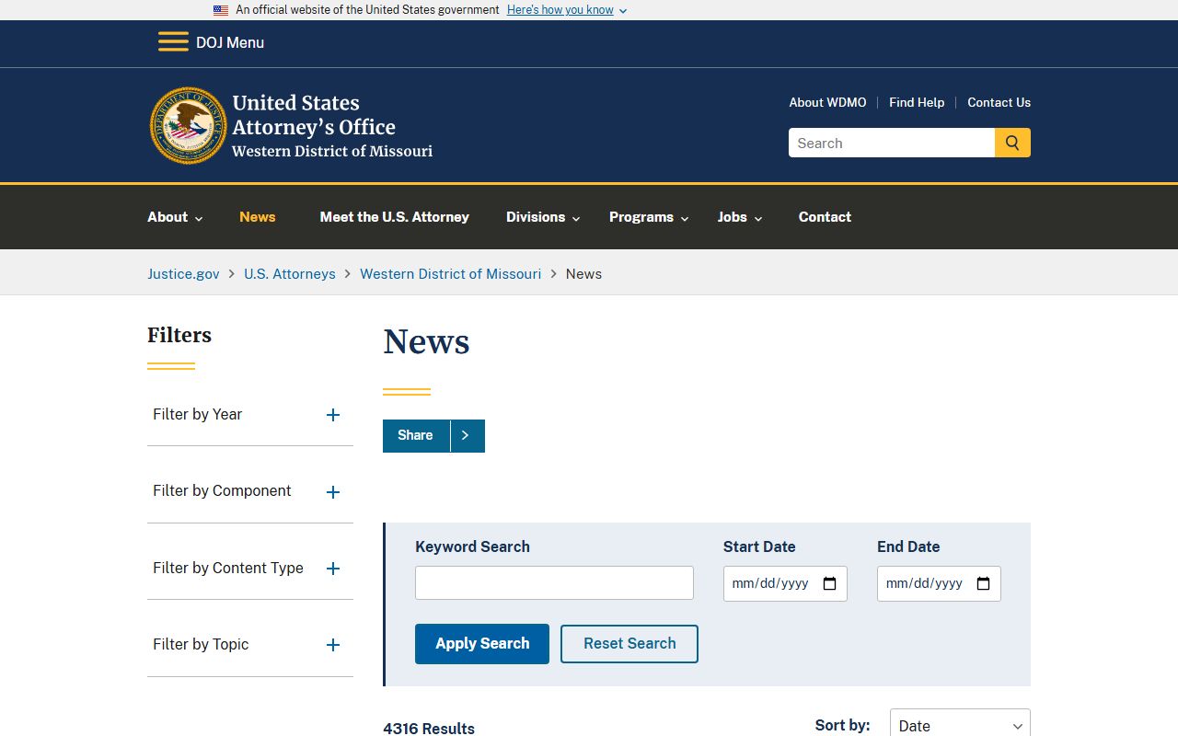1178x736 pixels.
Task: Click the DOJ Menu label text
Action: click(x=230, y=42)
